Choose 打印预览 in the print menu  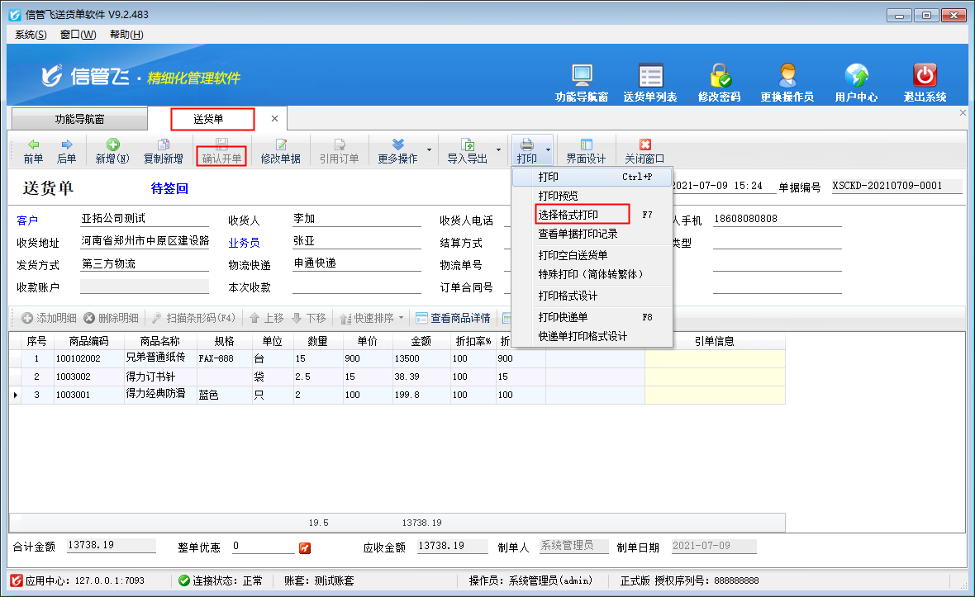point(559,196)
